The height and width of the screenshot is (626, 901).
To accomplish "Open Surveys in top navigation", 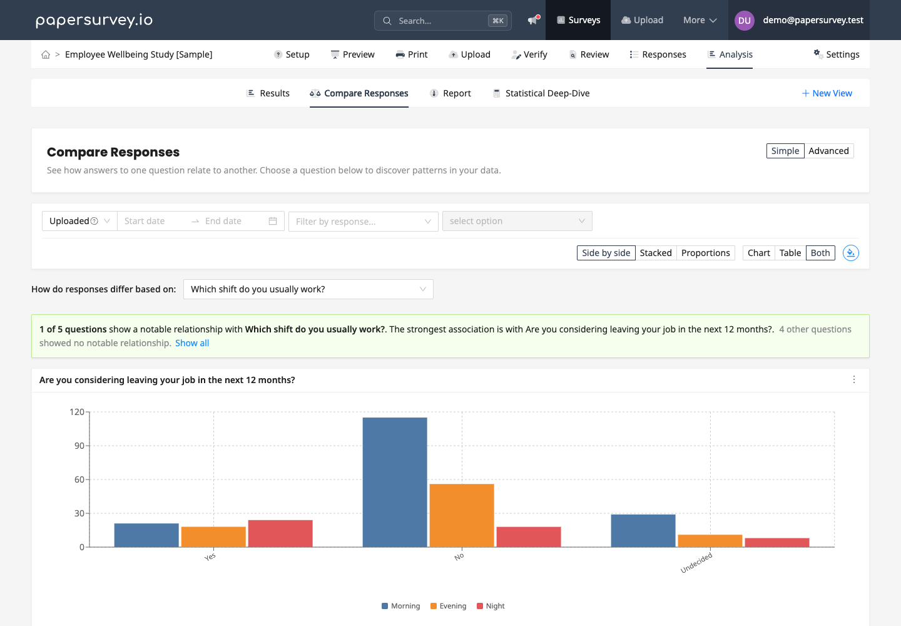I will point(578,20).
